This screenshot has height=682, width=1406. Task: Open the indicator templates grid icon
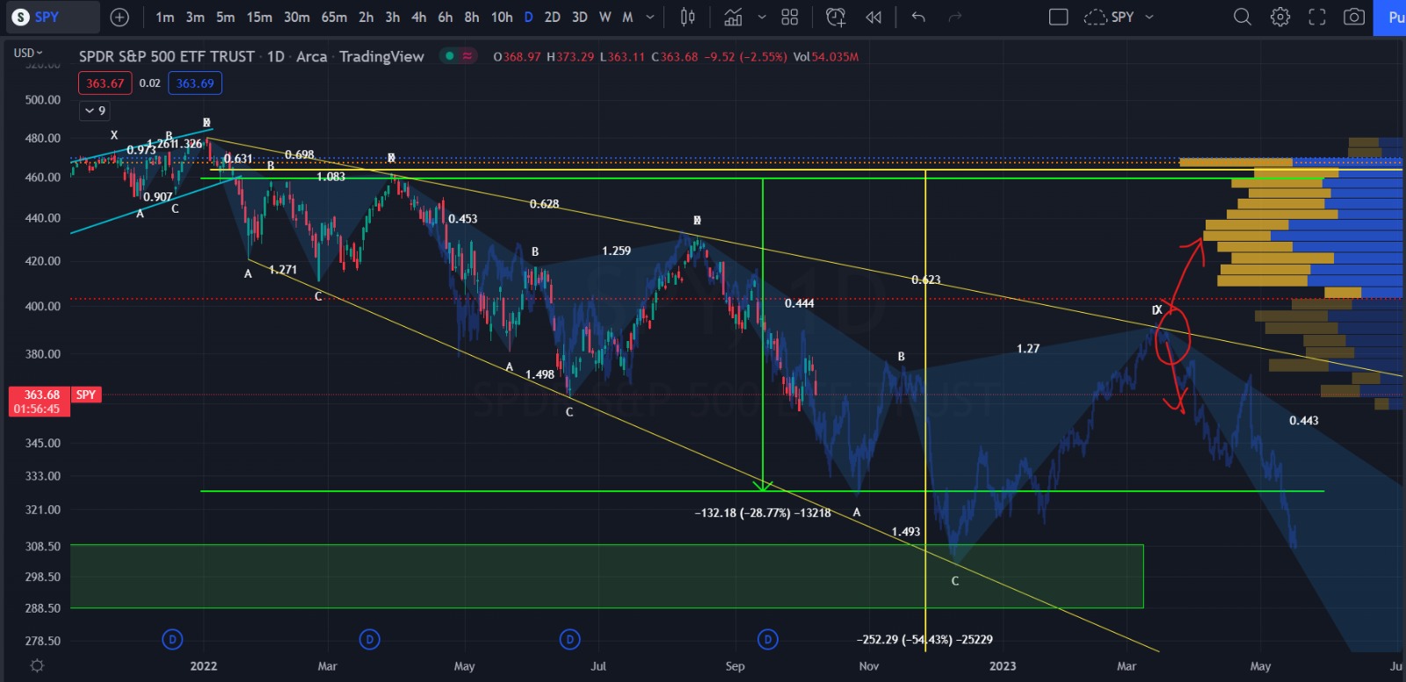[x=790, y=17]
